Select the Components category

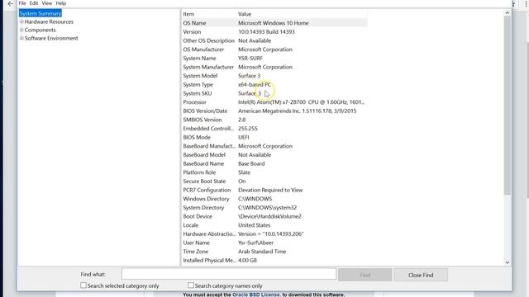[x=41, y=30]
